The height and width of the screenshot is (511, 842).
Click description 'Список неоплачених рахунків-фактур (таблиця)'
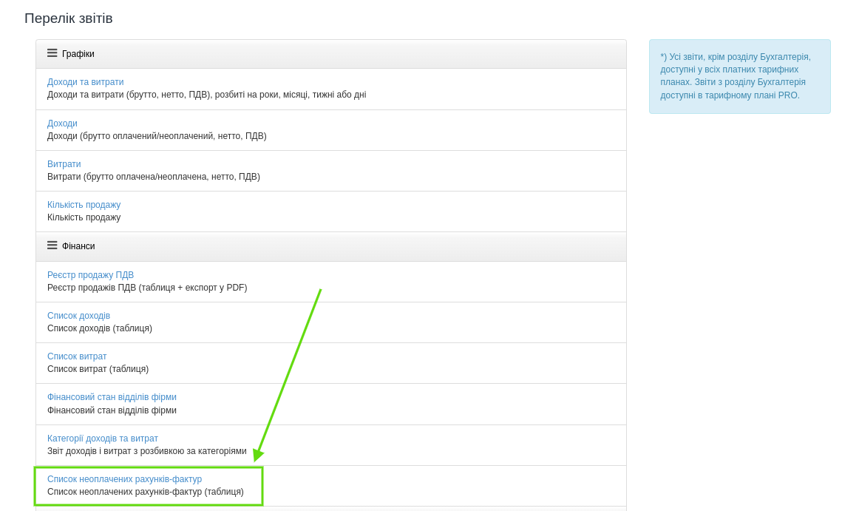[x=146, y=492]
